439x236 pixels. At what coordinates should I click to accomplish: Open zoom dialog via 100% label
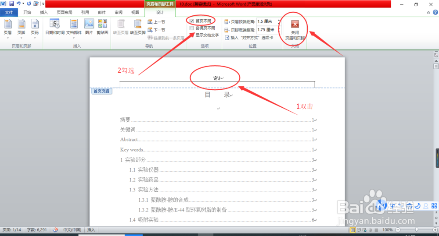pos(388,230)
